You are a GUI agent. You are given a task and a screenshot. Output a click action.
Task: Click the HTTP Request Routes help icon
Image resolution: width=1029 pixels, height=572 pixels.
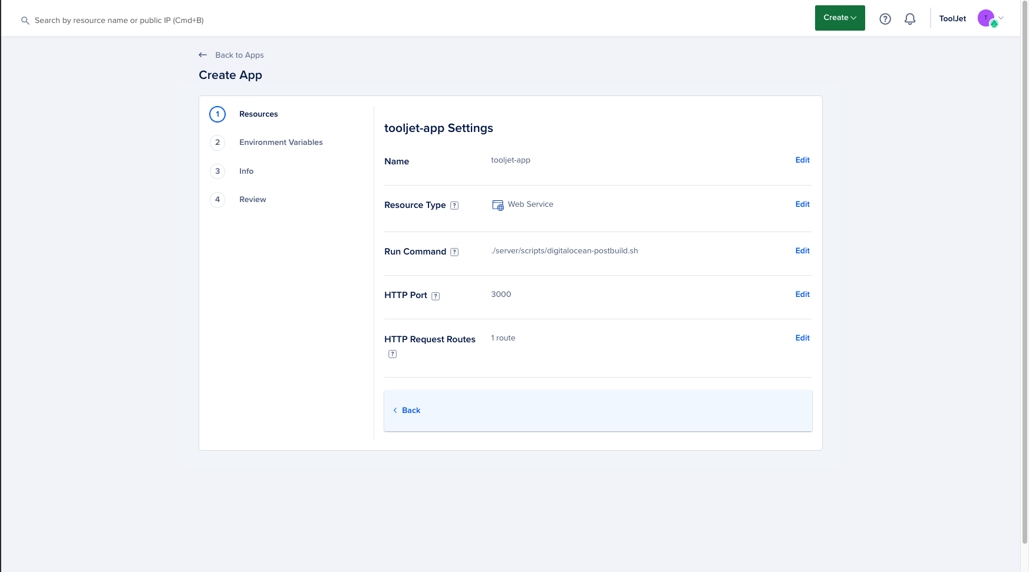pos(393,354)
